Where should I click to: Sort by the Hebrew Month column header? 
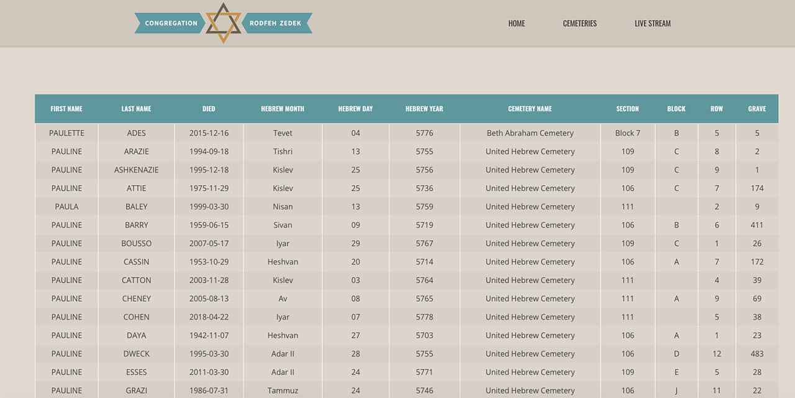click(283, 109)
